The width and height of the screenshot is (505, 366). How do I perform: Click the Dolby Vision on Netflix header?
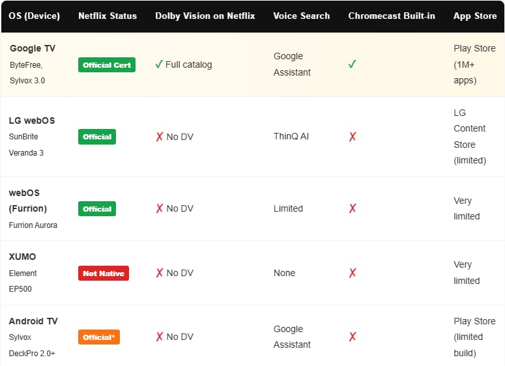point(205,16)
